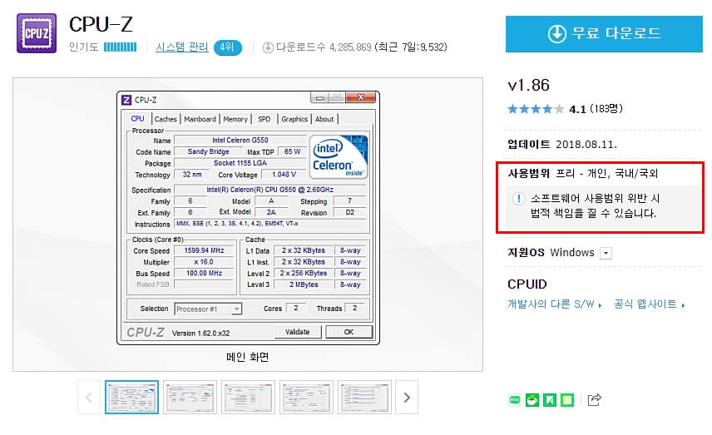712x435 pixels.
Task: Click the 2018.08.11 update date
Action: 586,145
